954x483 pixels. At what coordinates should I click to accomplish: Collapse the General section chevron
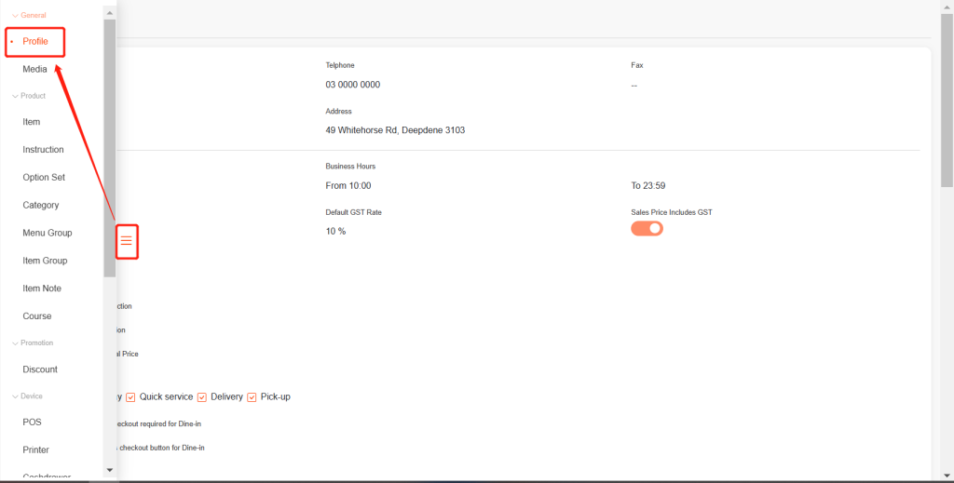(14, 16)
